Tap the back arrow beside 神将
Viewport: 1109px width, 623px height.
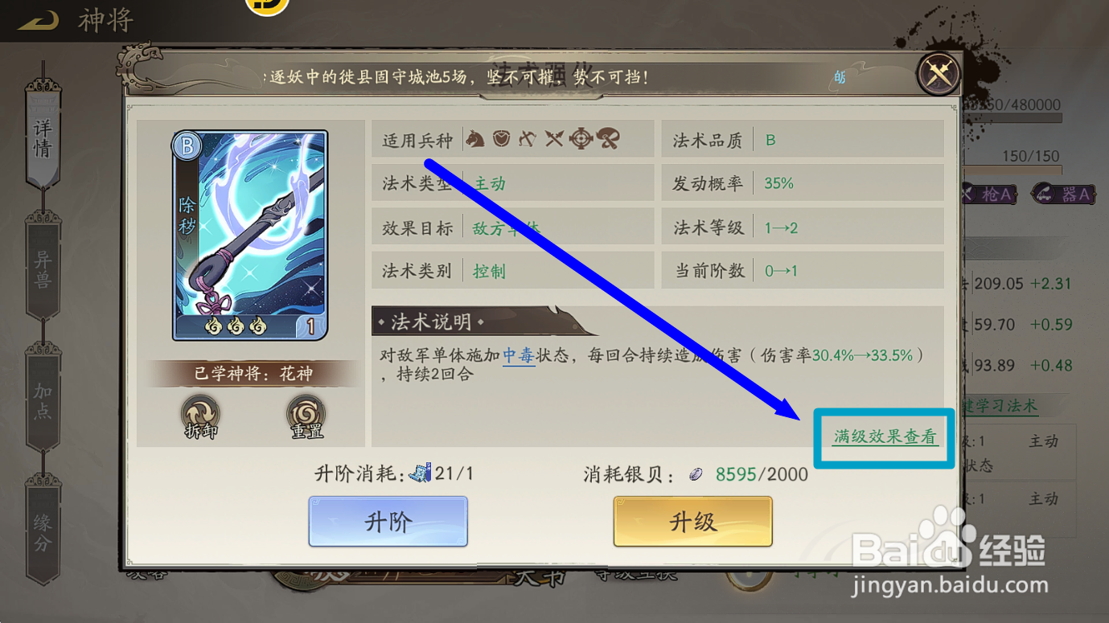pyautogui.click(x=38, y=22)
